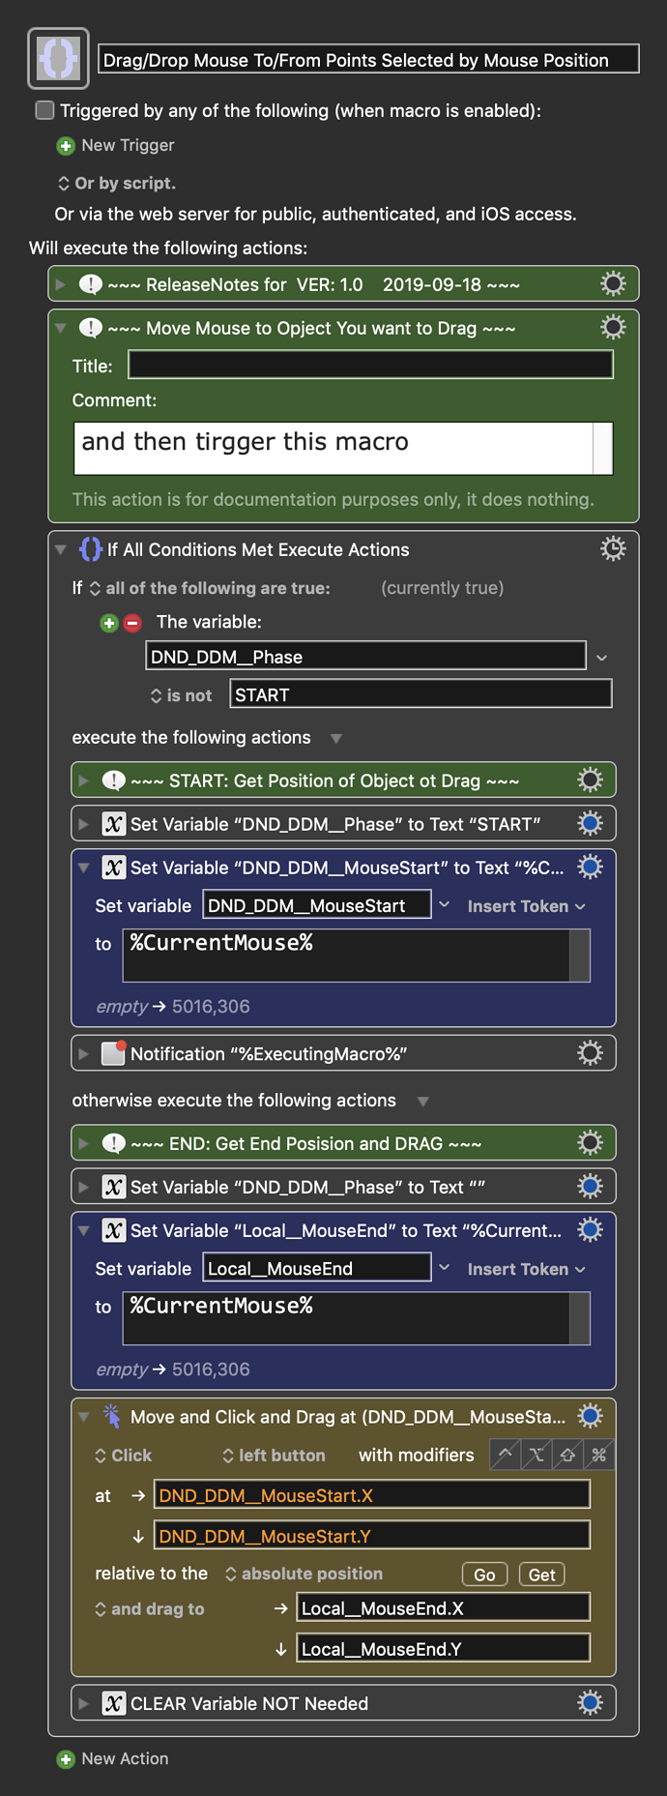Open dropdown beside DND_DDM__Phase variable field
Image resolution: width=667 pixels, height=1796 pixels.
602,658
